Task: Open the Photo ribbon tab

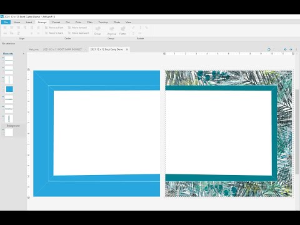Action: [117, 22]
